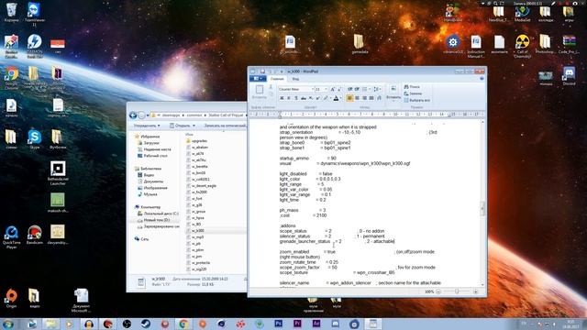The width and height of the screenshot is (587, 330).
Task: Decrease paragraph indent in WordPad
Action: [x=349, y=90]
